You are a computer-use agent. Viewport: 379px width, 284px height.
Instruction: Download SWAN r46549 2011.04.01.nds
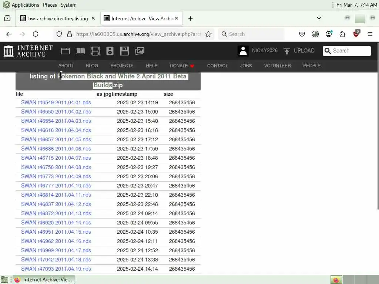56,102
